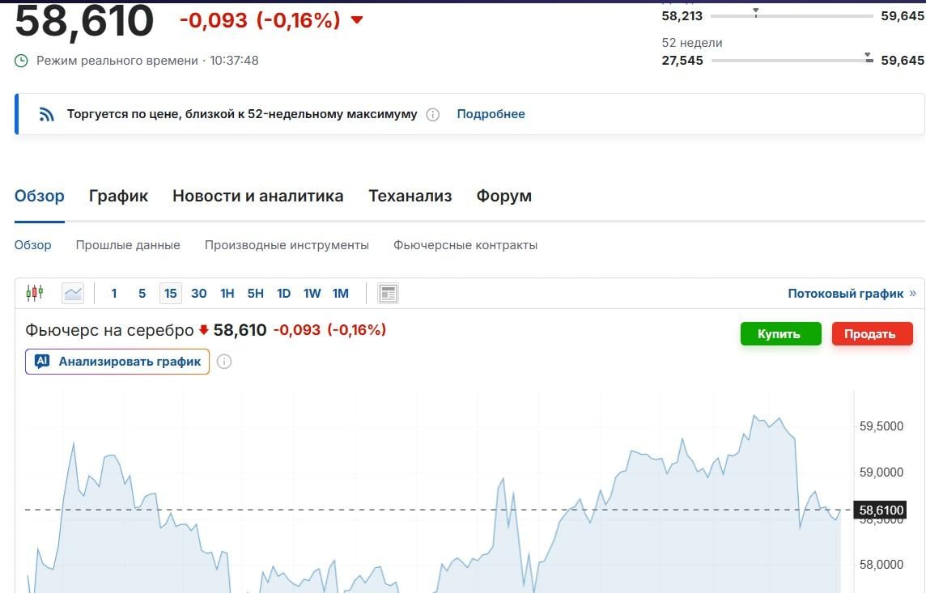Open the Потоковый график link
Screen dimensions: 926x593
click(846, 294)
